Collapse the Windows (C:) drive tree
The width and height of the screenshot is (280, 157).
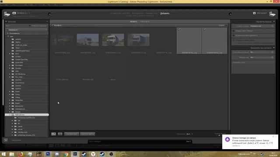[x=7, y=30]
